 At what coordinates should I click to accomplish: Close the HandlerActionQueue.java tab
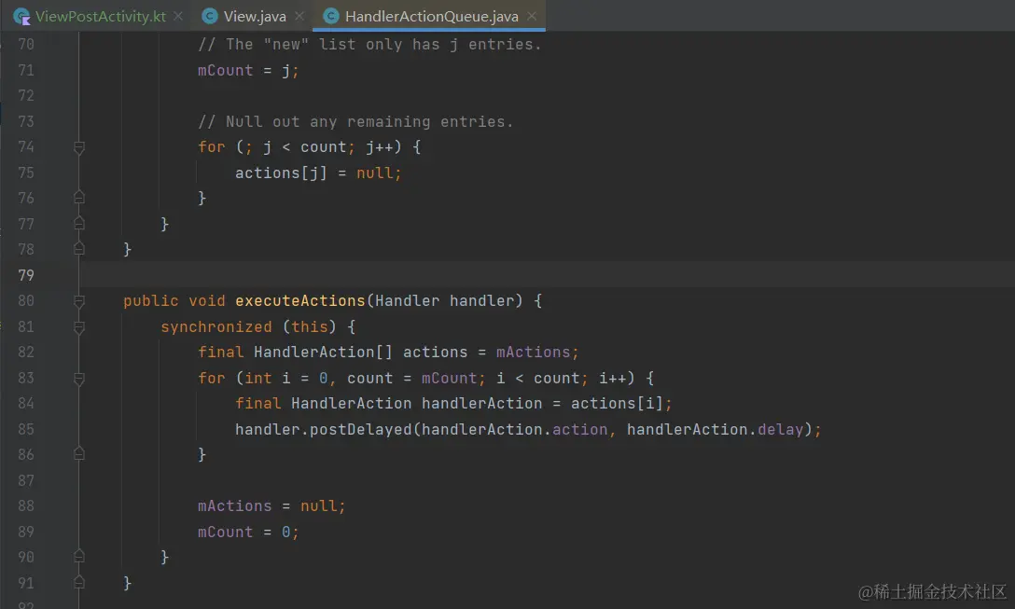(x=532, y=16)
